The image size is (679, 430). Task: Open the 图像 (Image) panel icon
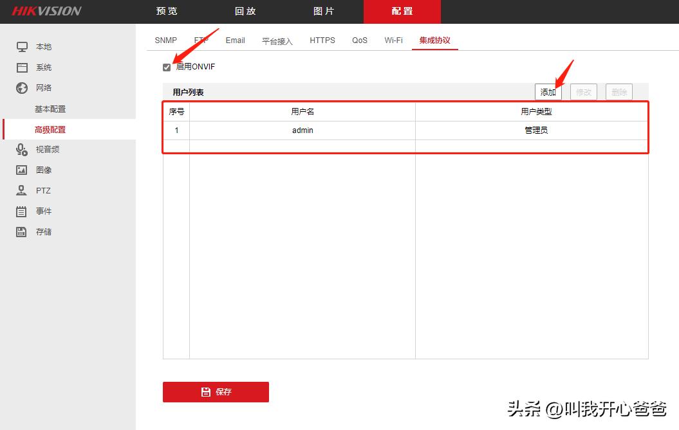[21, 170]
